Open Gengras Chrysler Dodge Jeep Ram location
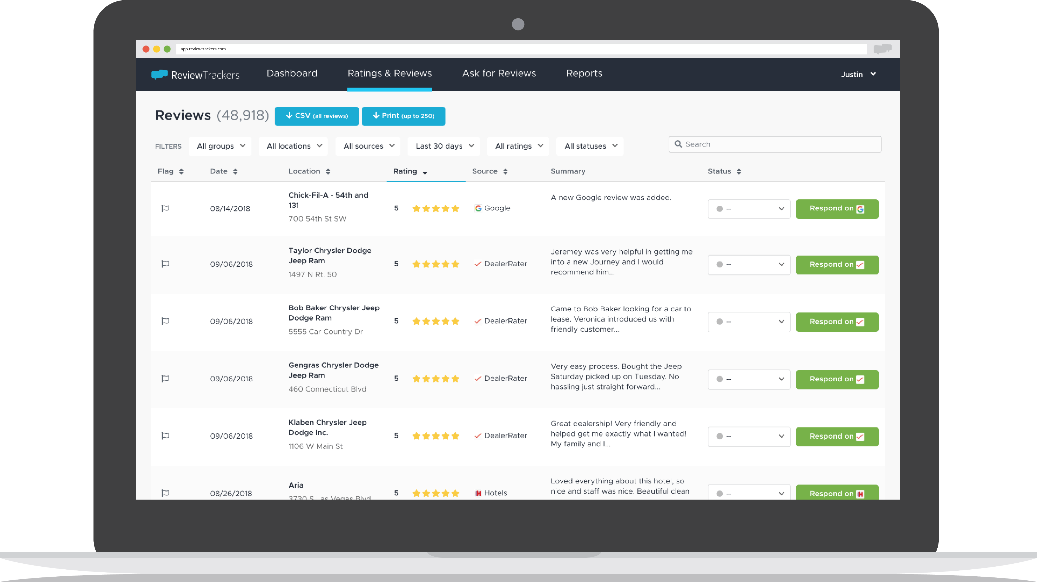 [333, 370]
